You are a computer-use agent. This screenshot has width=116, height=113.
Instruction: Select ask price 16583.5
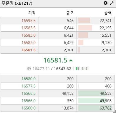[29, 28]
